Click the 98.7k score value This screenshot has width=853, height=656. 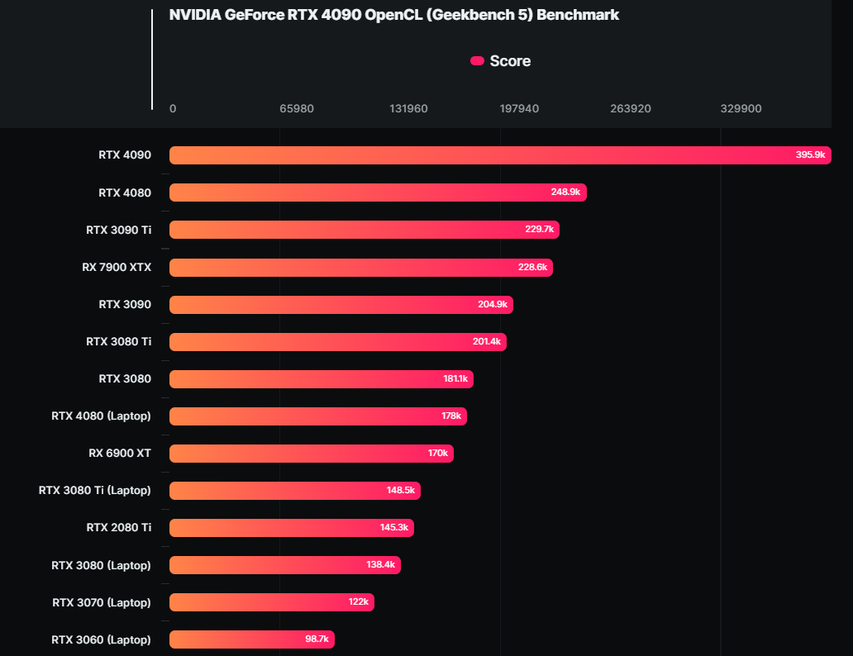pyautogui.click(x=317, y=639)
